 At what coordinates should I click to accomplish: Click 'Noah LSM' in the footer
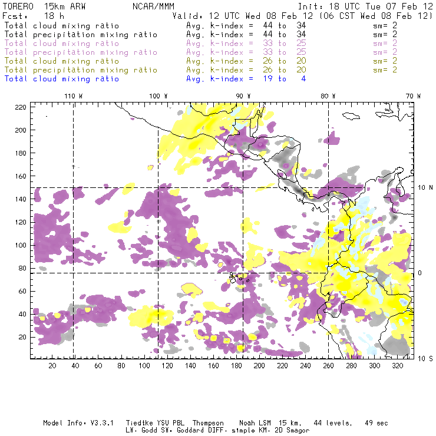(x=255, y=423)
